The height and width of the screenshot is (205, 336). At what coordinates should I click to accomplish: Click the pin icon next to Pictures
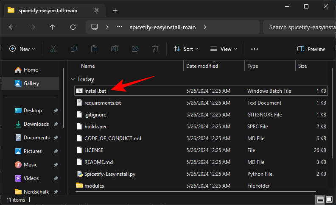pos(56,151)
